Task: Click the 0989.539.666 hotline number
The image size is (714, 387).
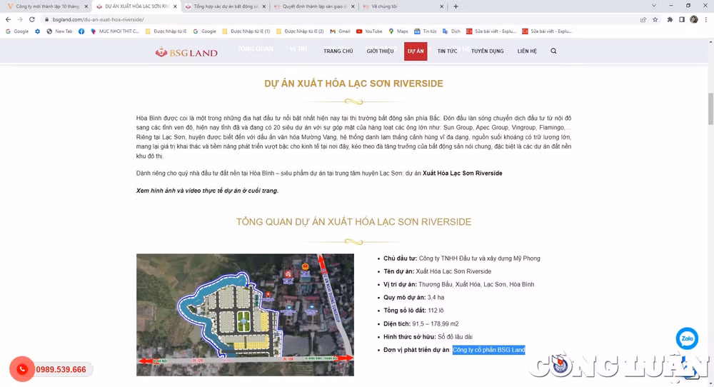Action: point(61,370)
